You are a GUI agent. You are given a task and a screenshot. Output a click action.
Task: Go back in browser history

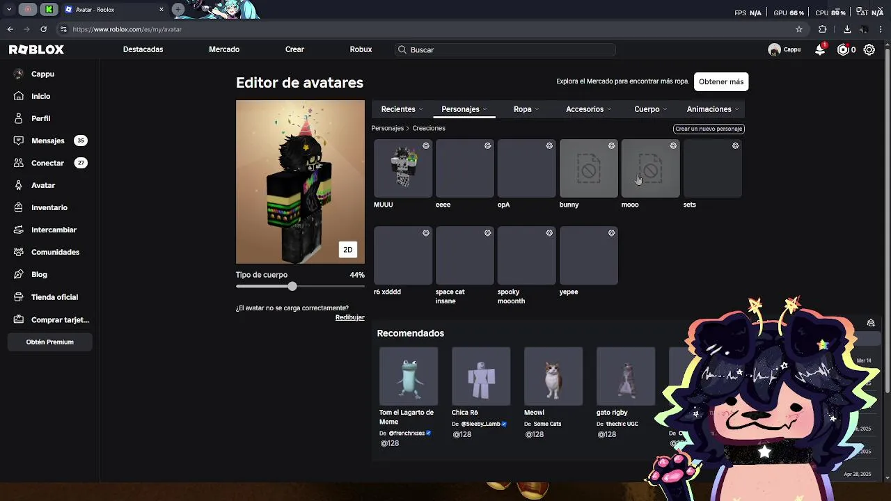pyautogui.click(x=10, y=29)
